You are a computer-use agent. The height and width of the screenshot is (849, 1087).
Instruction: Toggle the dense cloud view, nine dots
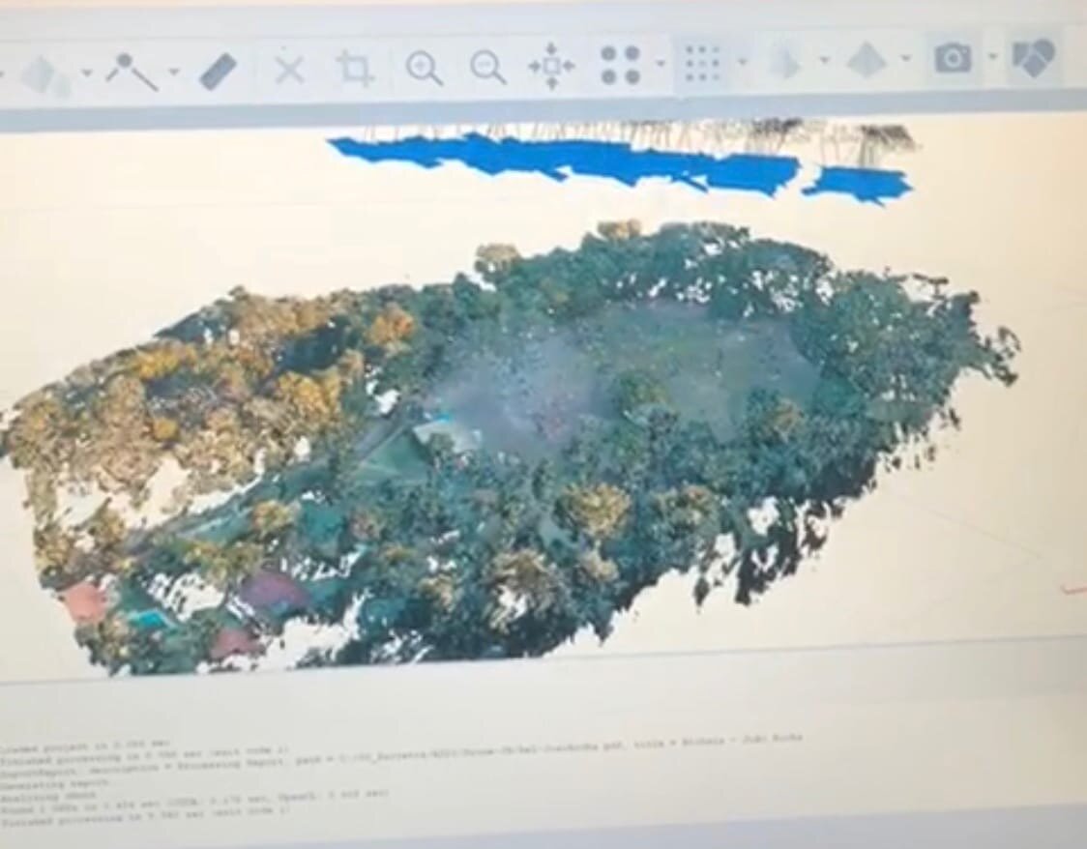[704, 63]
